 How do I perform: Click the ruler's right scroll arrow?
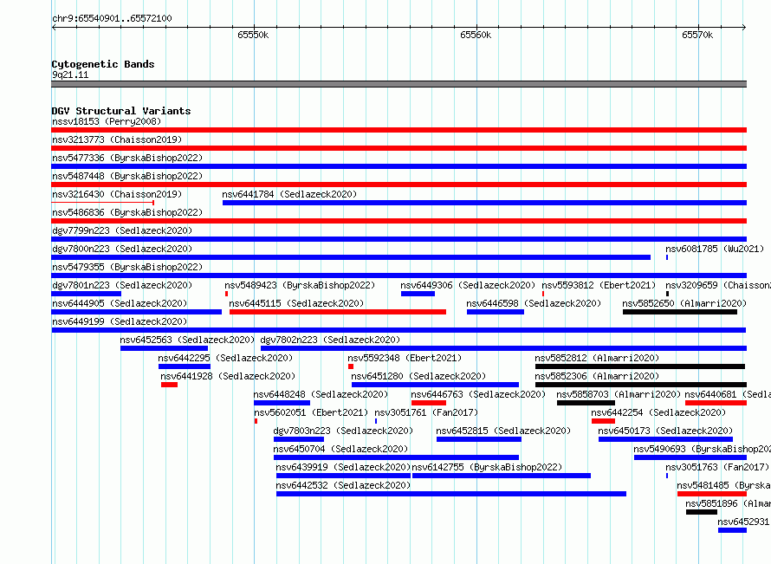(x=744, y=28)
